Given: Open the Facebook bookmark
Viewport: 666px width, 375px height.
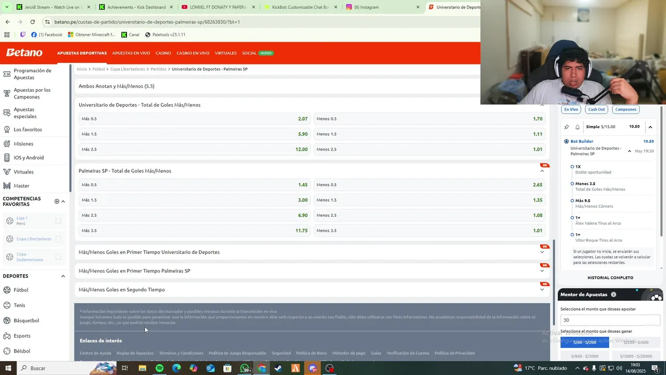Looking at the screenshot, I should (46, 35).
